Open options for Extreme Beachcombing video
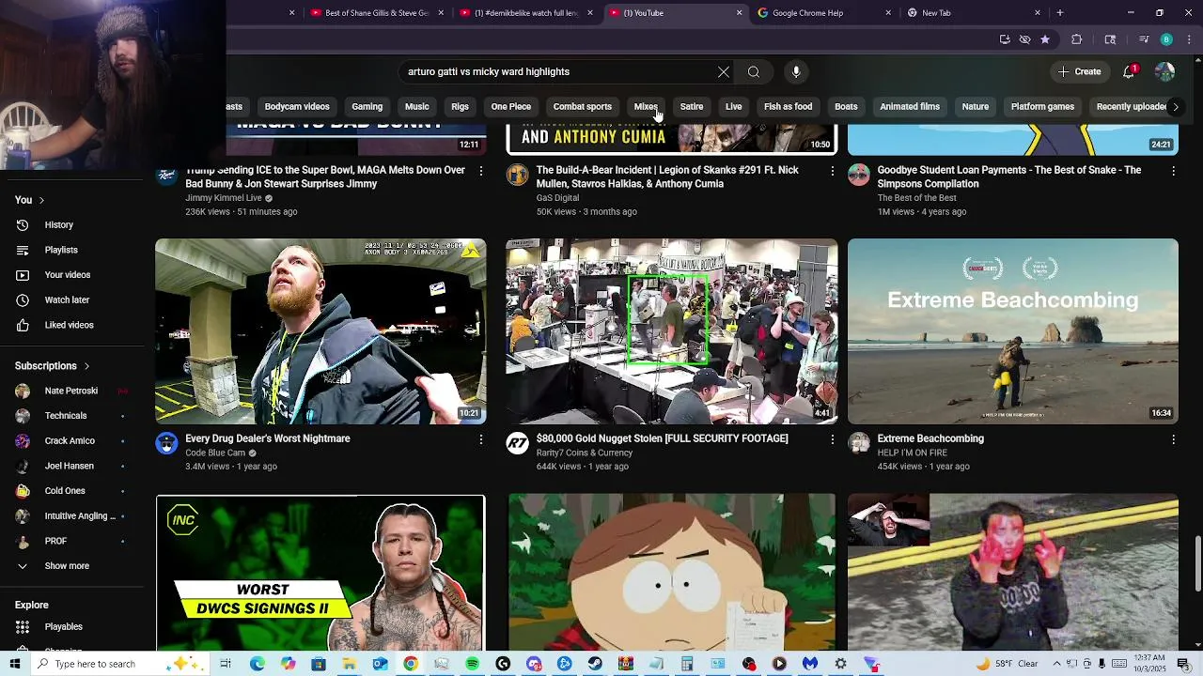Image resolution: width=1203 pixels, height=676 pixels. click(1173, 439)
